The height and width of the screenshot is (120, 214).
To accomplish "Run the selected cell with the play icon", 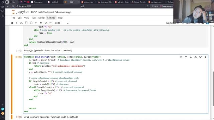I will (36, 23).
